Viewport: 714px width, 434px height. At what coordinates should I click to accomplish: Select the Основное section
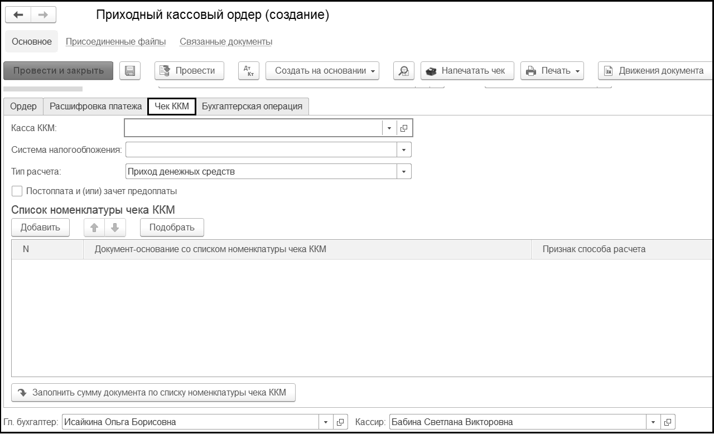[x=32, y=42]
